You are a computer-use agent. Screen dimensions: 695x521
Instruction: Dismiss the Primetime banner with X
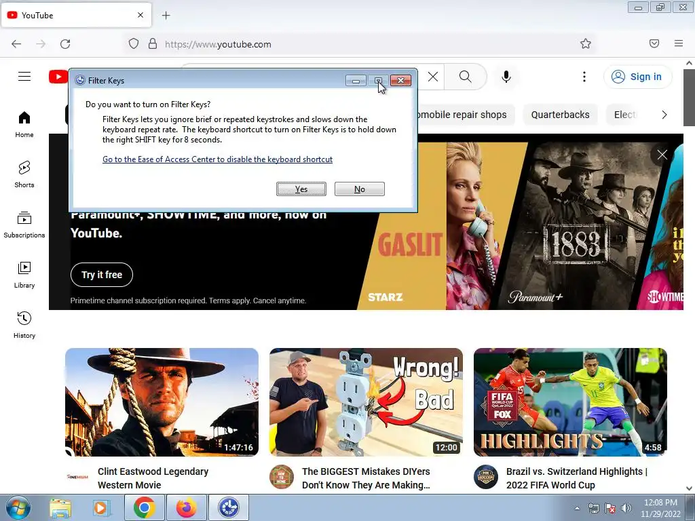point(662,155)
